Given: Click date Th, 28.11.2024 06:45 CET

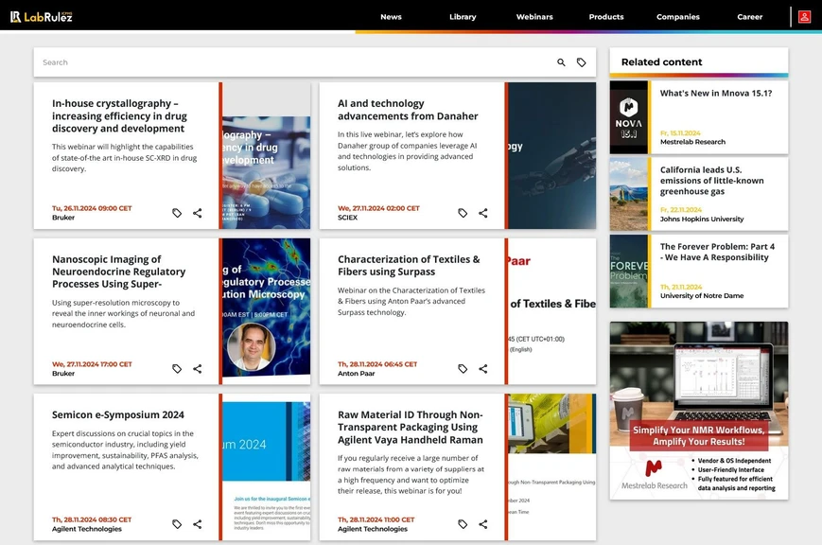Looking at the screenshot, I should click(377, 364).
